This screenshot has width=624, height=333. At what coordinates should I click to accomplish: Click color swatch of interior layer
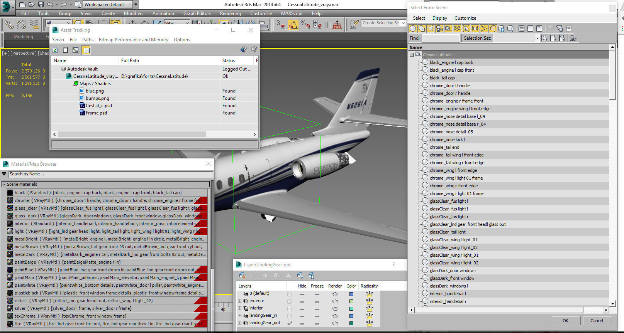[351, 309]
